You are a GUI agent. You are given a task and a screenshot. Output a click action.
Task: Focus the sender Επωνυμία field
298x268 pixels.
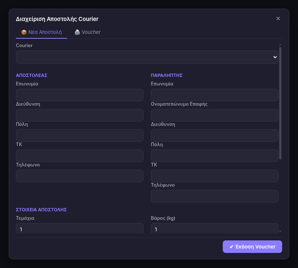click(x=80, y=95)
